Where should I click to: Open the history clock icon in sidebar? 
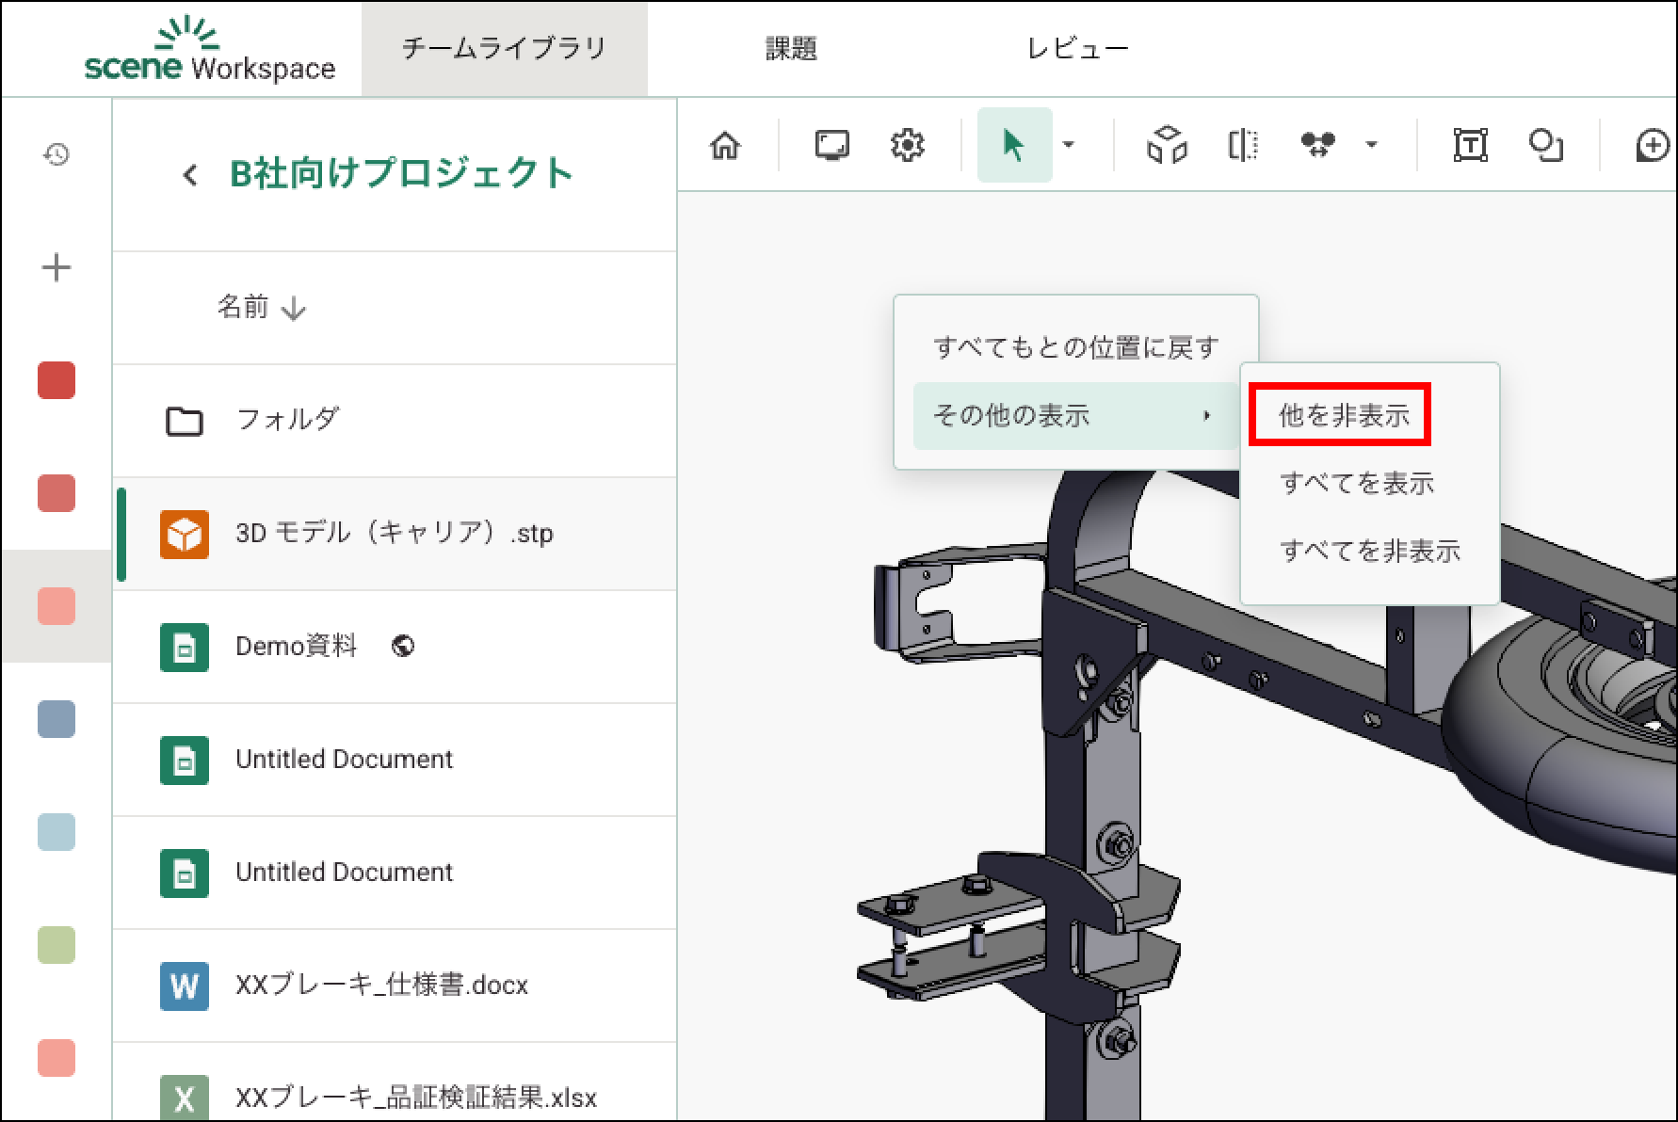pos(56,154)
